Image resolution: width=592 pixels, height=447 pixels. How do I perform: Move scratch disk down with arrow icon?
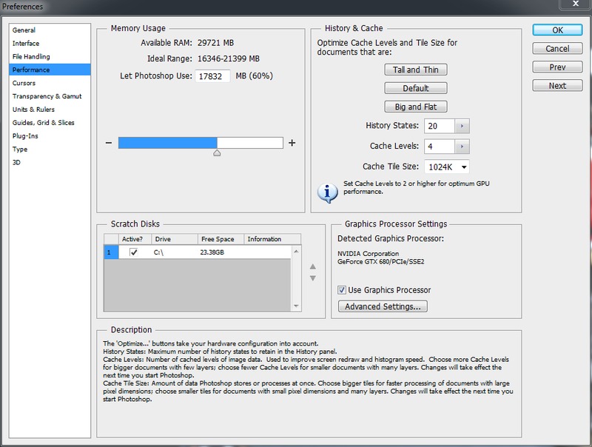pyautogui.click(x=313, y=278)
